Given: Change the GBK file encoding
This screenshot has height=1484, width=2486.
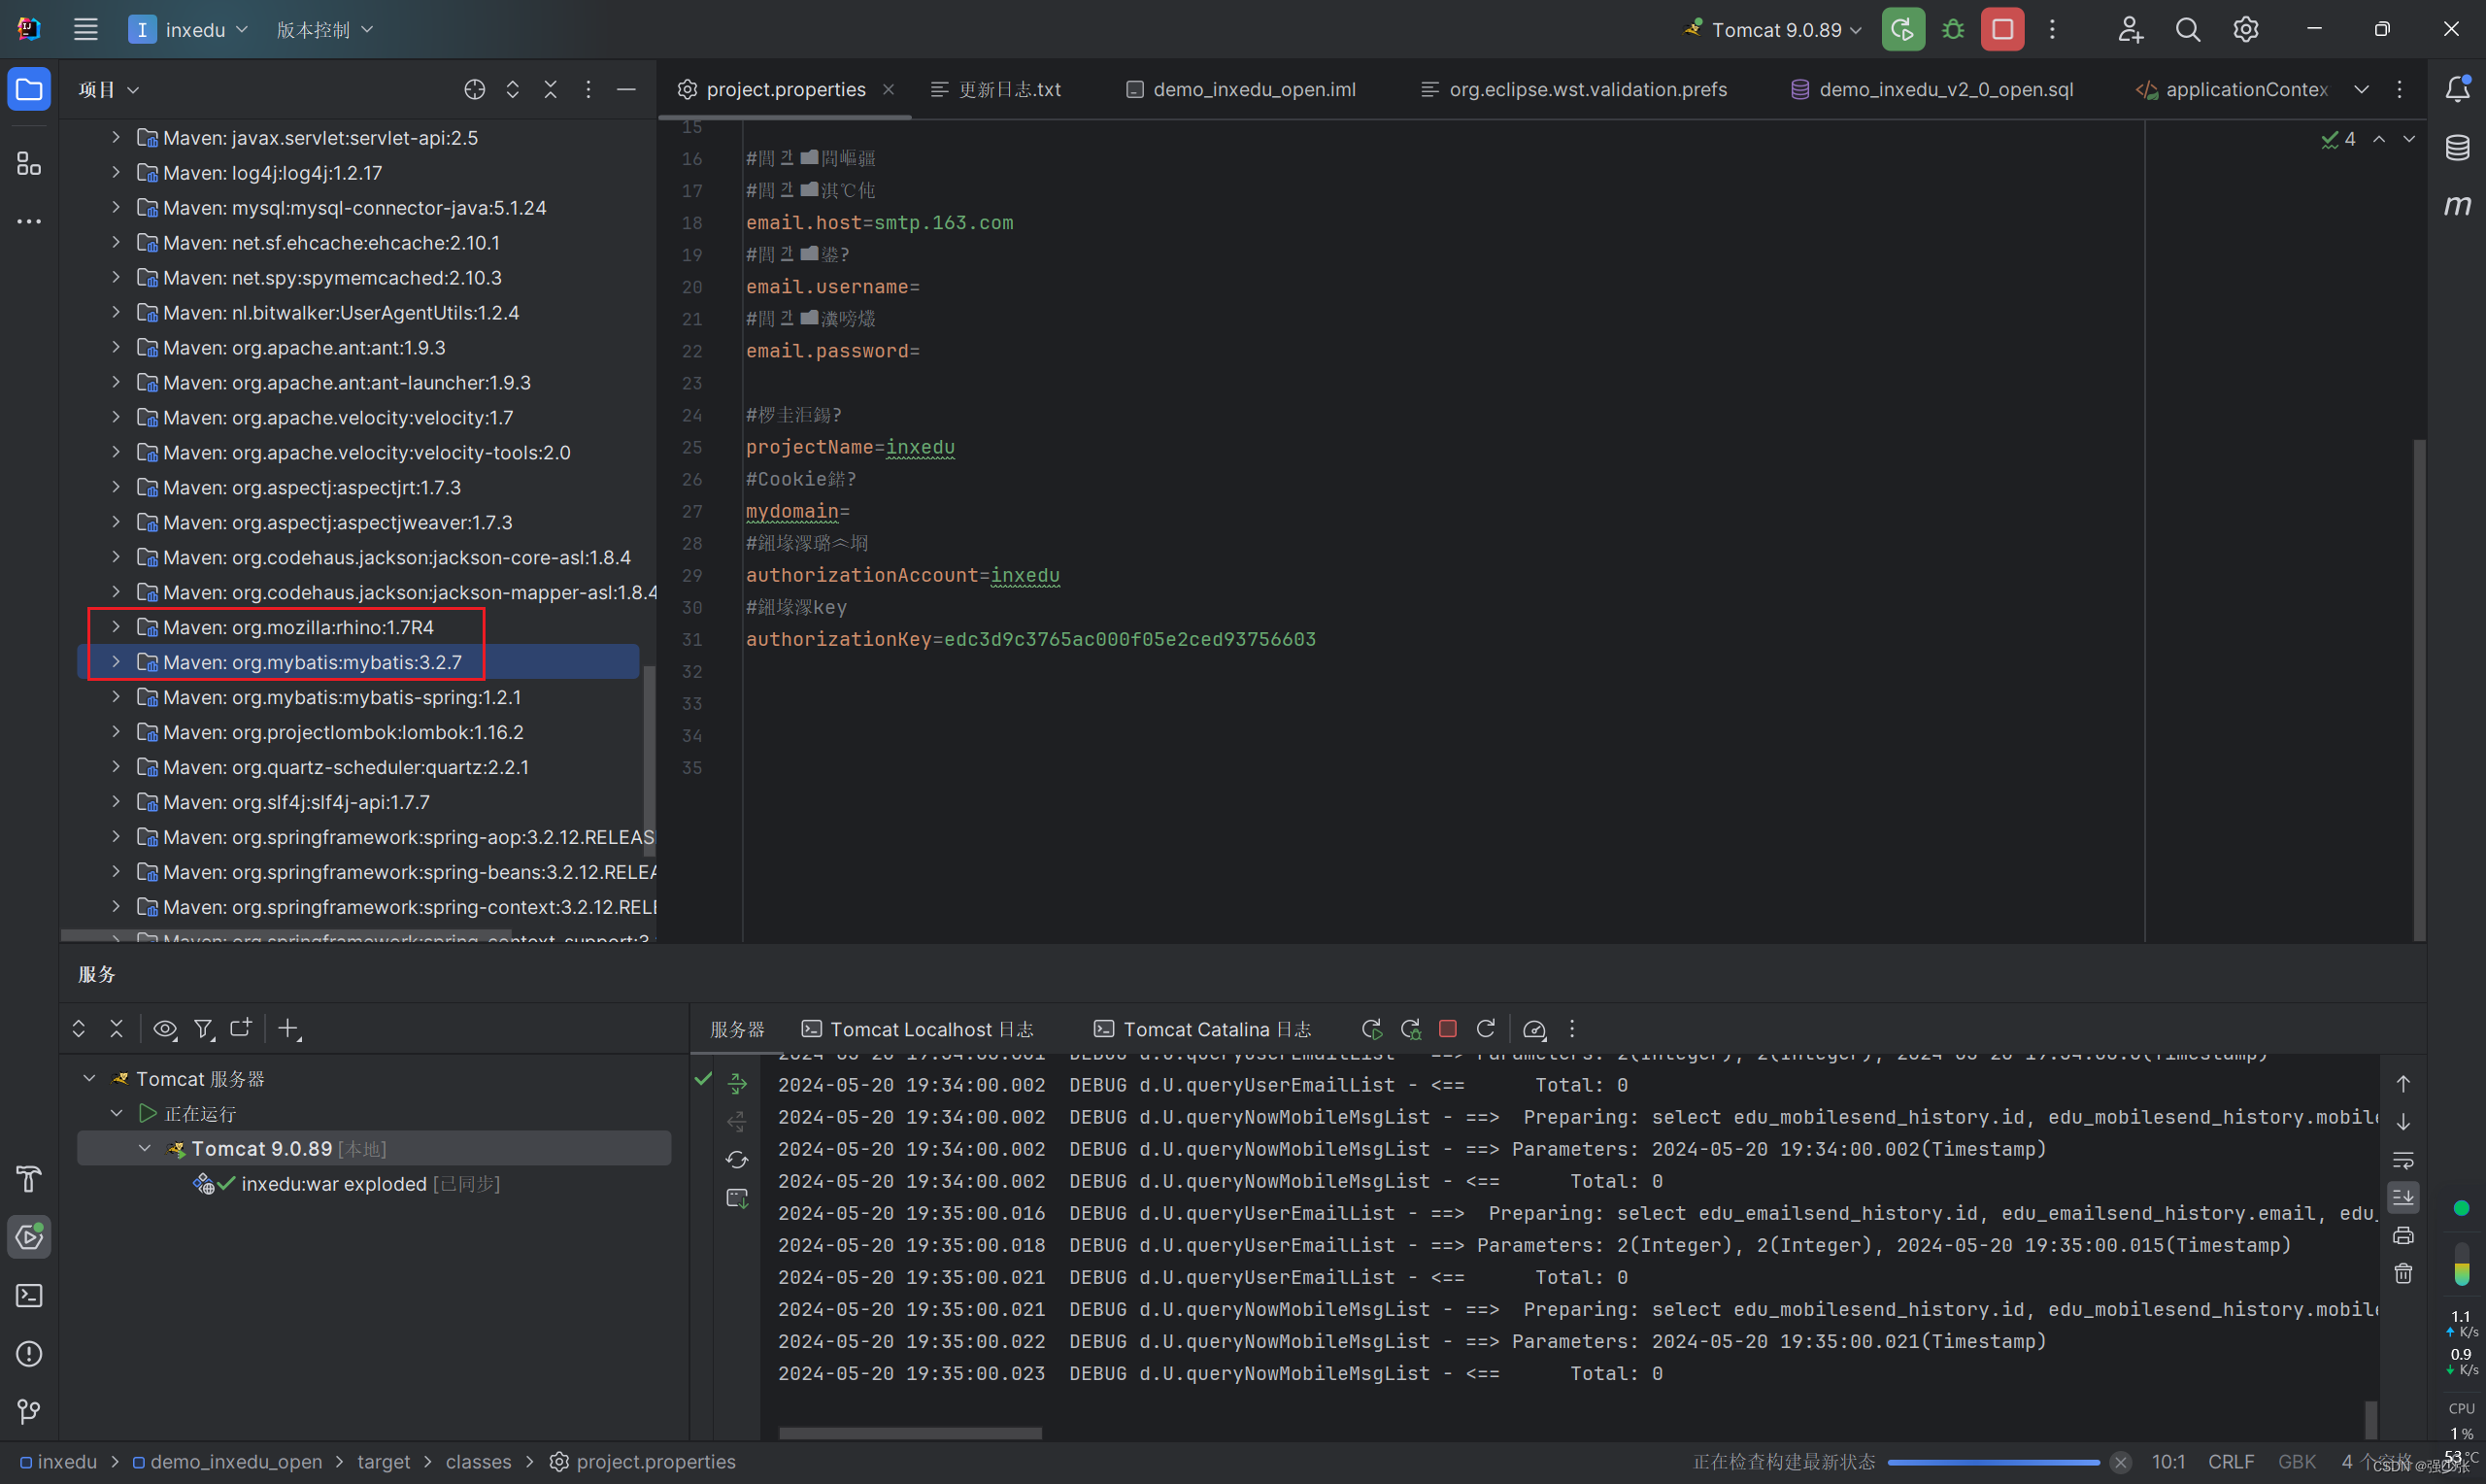Looking at the screenshot, I should [2296, 1461].
